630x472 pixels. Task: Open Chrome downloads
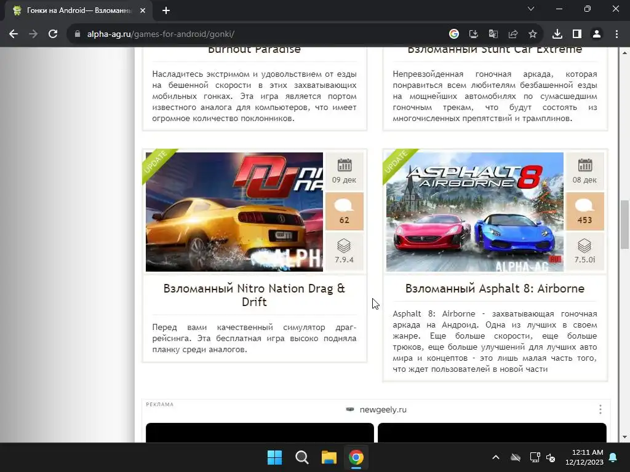(x=557, y=34)
